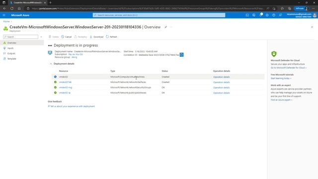Click the Type column header
Image resolution: width=318 pixels, height=179 pixels.
pos(113,71)
